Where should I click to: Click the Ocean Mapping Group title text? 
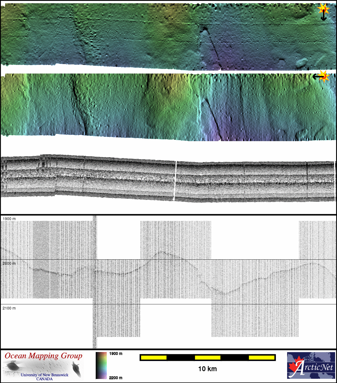coord(43,356)
